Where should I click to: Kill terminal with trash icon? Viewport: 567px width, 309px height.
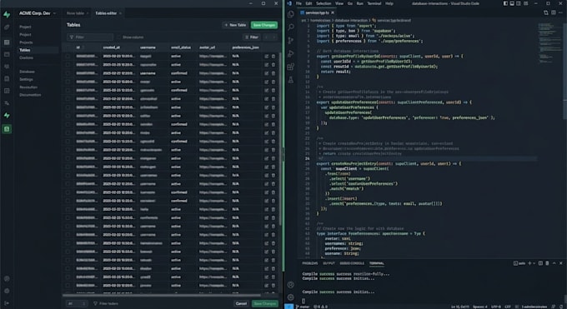tap(547, 263)
